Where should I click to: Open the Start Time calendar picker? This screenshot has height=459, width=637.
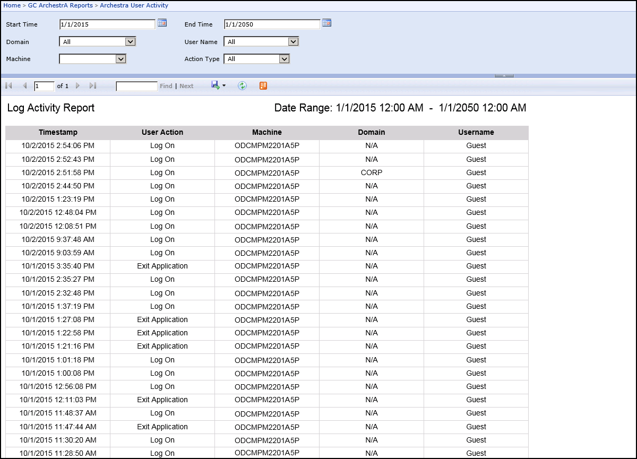tap(162, 23)
